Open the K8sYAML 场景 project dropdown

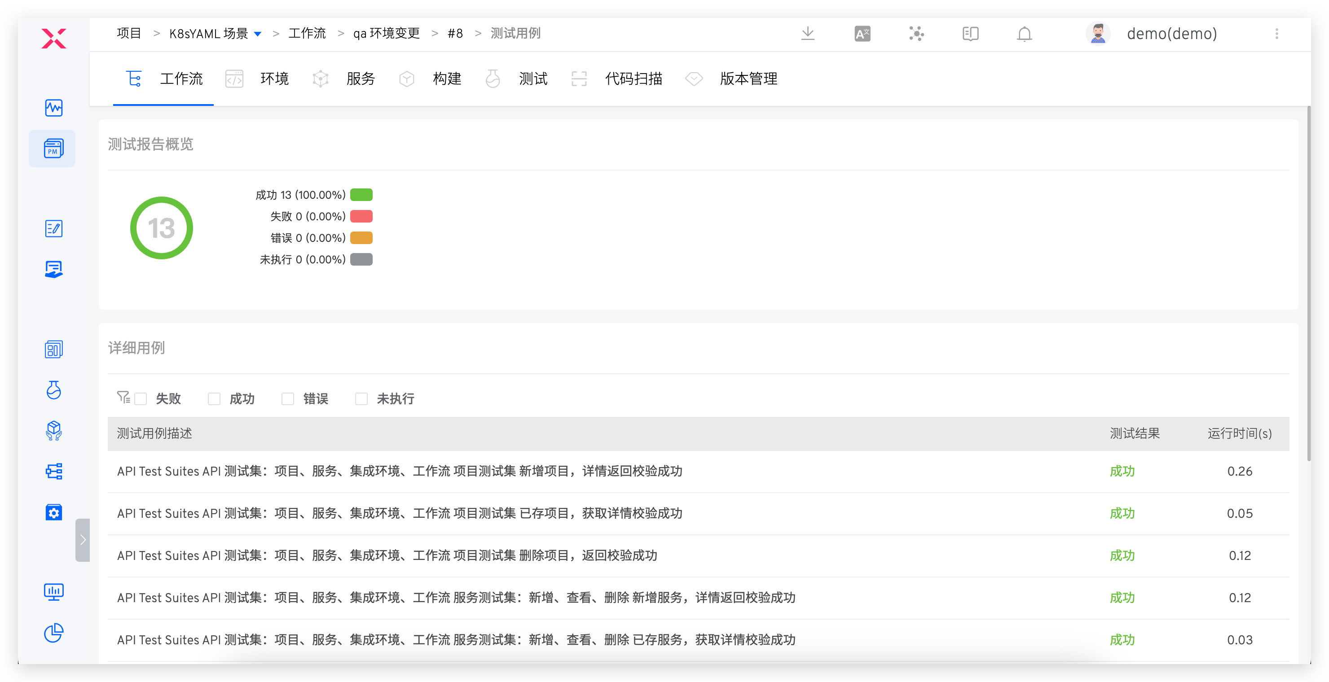[x=259, y=33]
